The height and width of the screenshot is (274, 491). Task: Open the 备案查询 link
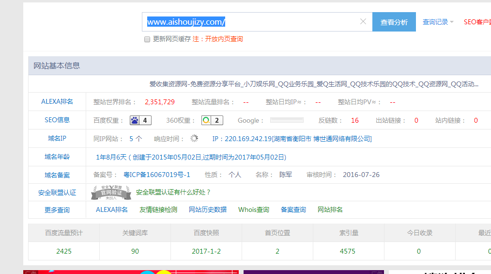coord(293,210)
